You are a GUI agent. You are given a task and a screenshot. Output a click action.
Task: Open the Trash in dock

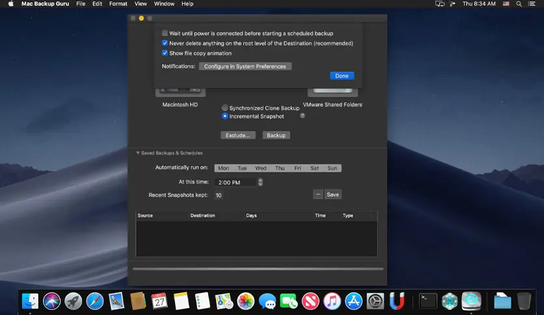pos(524,301)
